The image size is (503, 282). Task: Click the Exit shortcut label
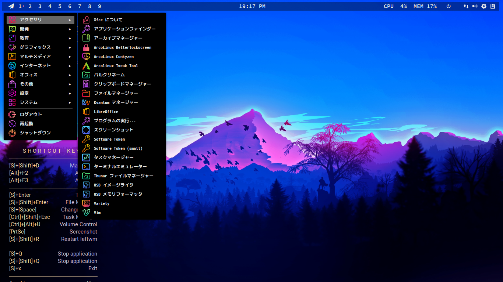pos(93,268)
